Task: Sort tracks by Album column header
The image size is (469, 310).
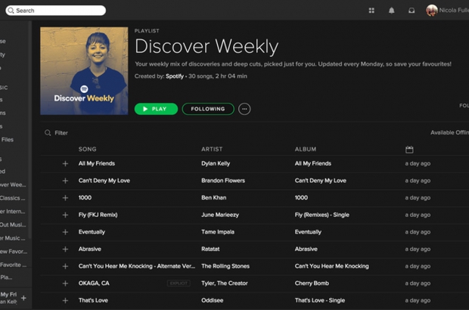Action: (306, 150)
